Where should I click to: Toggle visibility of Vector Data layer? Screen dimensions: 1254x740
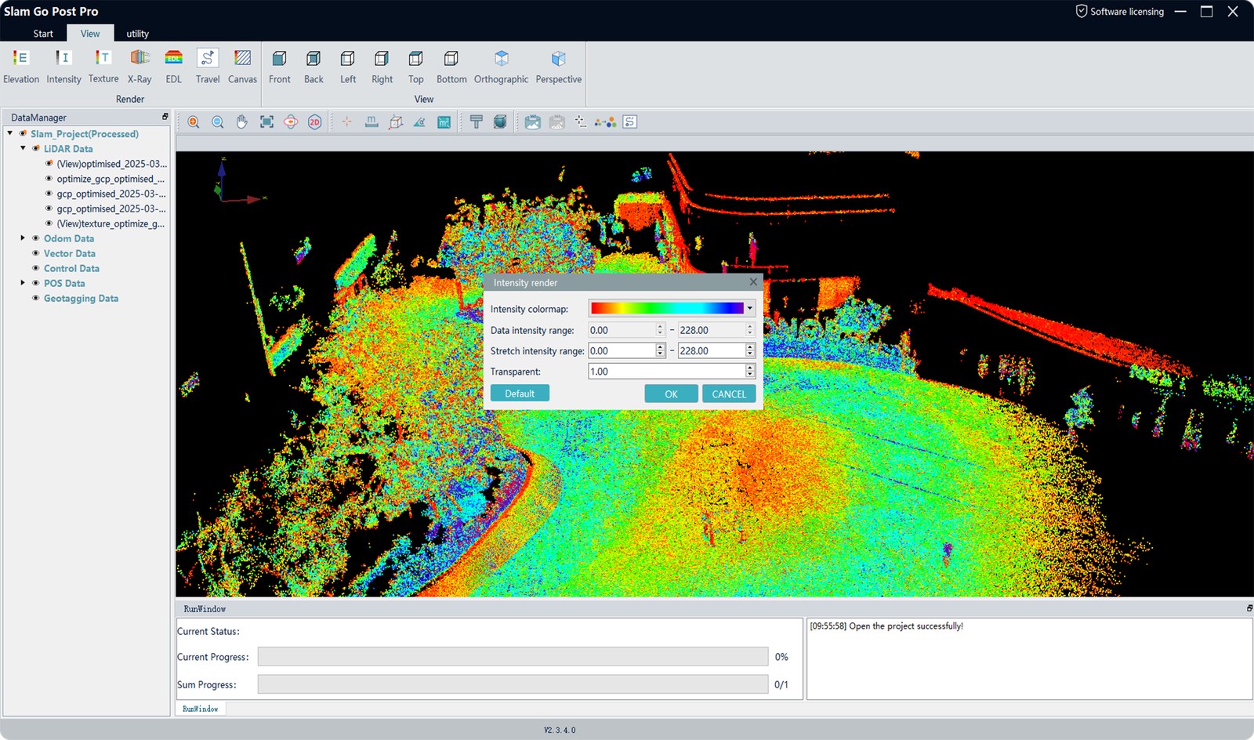(36, 253)
